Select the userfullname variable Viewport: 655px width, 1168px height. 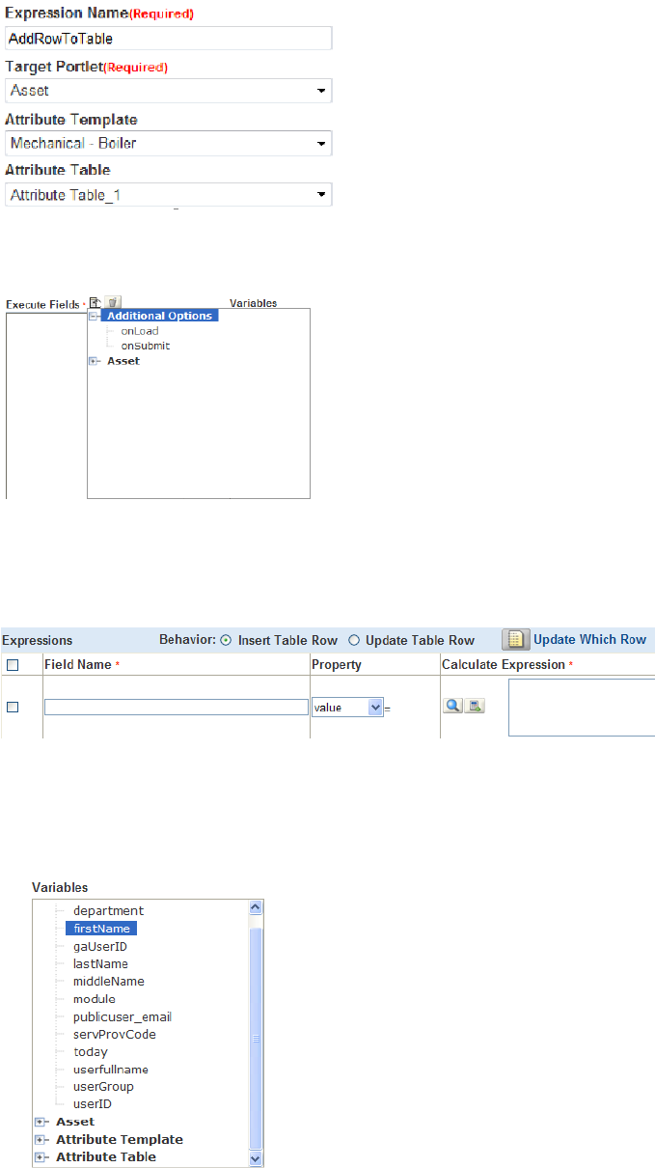click(x=111, y=1070)
